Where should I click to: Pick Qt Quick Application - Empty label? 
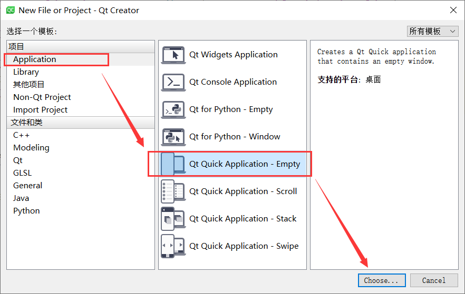(245, 164)
